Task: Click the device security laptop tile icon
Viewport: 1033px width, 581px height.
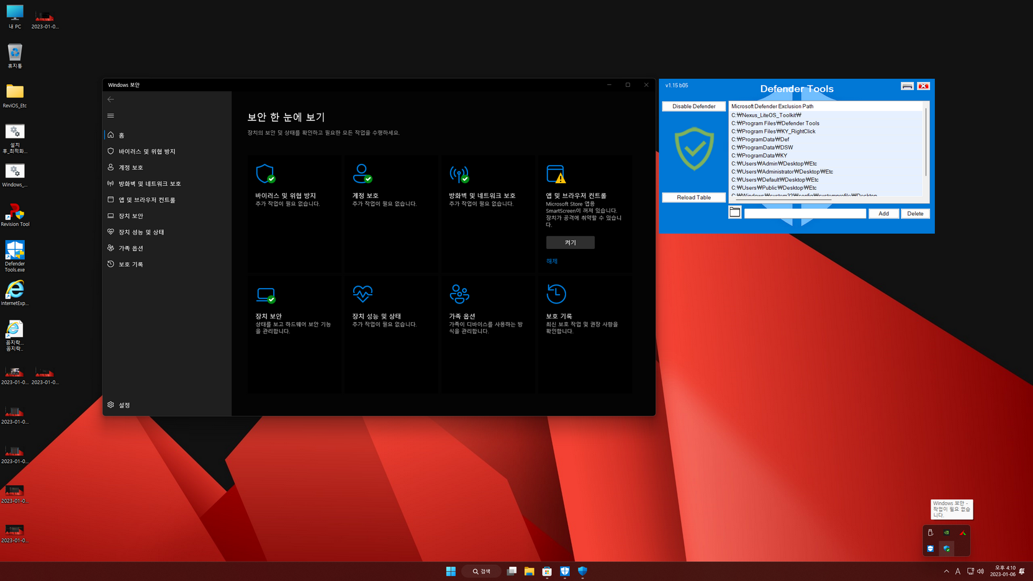Action: coord(266,295)
